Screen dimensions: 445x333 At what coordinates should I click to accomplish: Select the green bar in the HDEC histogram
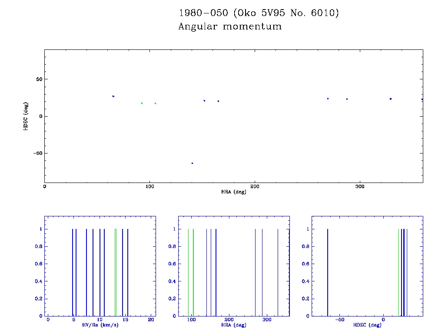(x=399, y=272)
